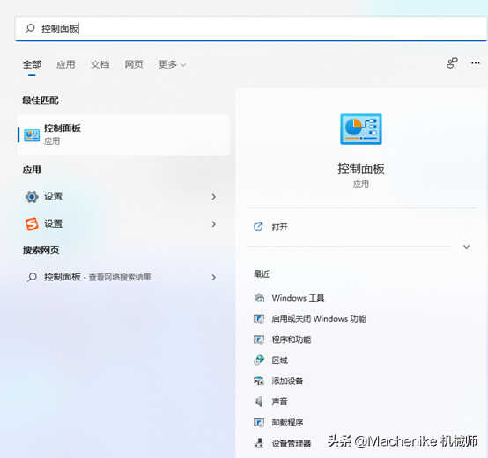The image size is (488, 458).
Task: Open 启用或关闭 Windows 功能 recent link
Action: 319,318
